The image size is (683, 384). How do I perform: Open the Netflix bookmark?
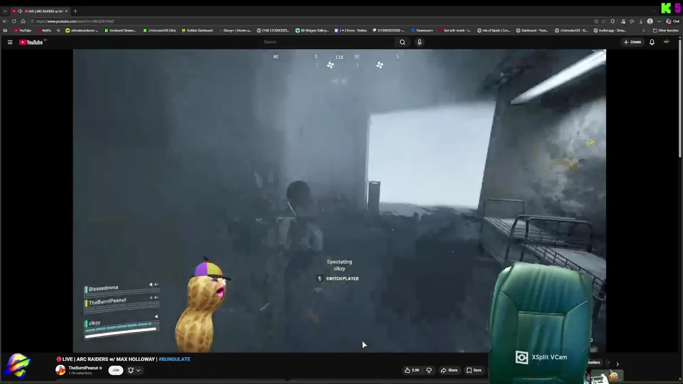tap(43, 30)
